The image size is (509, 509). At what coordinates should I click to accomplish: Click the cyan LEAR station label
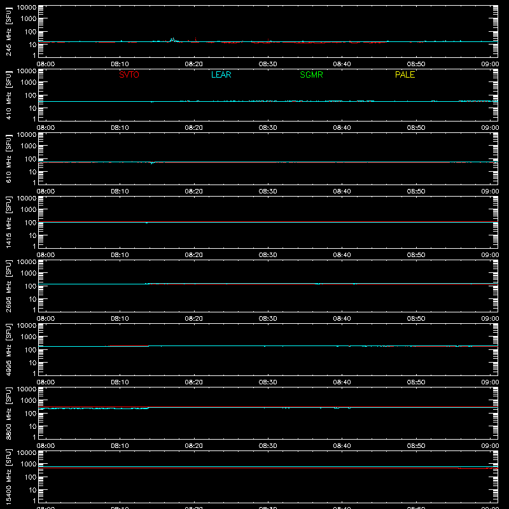(221, 74)
